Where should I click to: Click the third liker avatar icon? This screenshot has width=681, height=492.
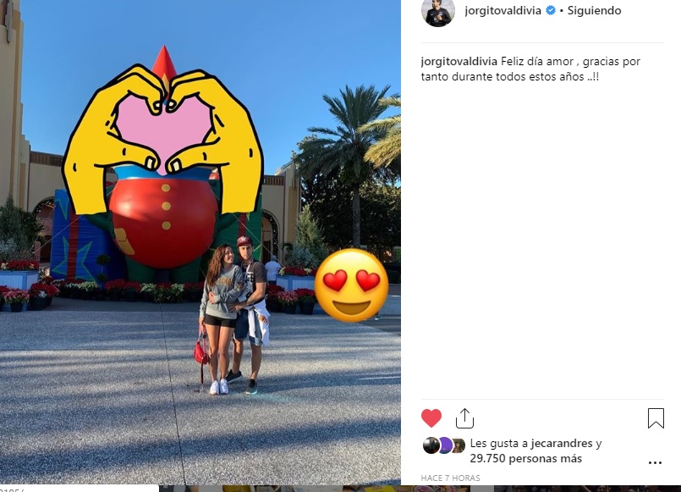coord(458,445)
